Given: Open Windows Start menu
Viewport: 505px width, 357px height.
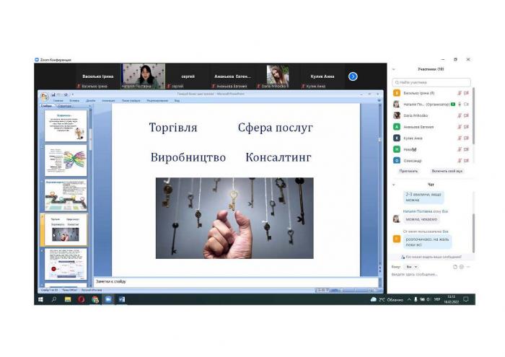Looking at the screenshot, I should [40, 299].
